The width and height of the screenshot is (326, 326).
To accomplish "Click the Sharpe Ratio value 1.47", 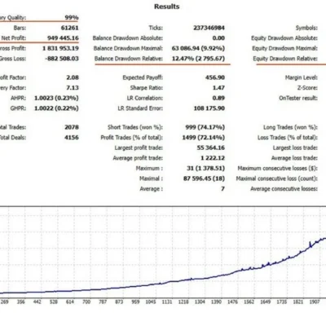I will 218,88.
